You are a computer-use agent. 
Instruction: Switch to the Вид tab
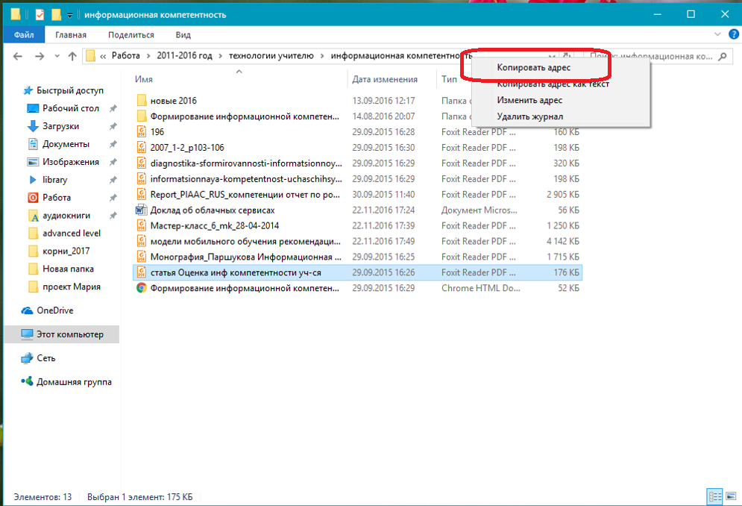(x=183, y=34)
